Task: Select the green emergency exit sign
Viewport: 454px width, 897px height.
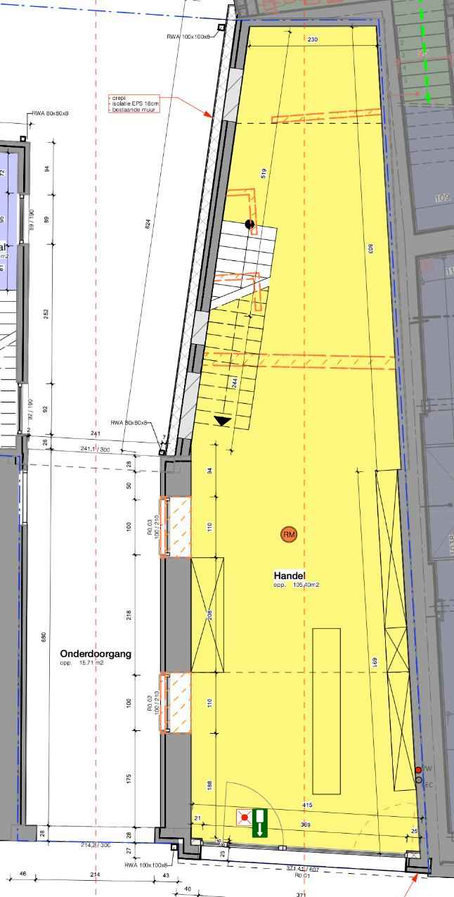Action: tap(261, 822)
